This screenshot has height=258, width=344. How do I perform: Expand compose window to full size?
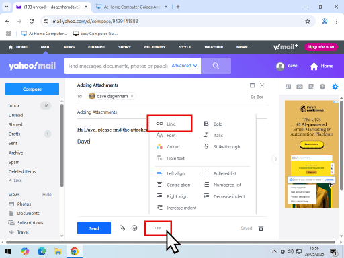[x=252, y=85]
